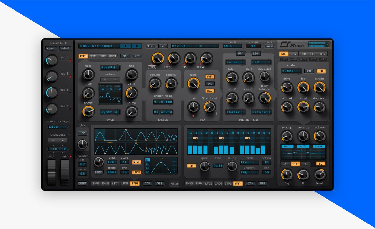Screen dimensions: 375x229
Task: Open the 9 Voices unison mode dropdown
Action: coord(163,102)
